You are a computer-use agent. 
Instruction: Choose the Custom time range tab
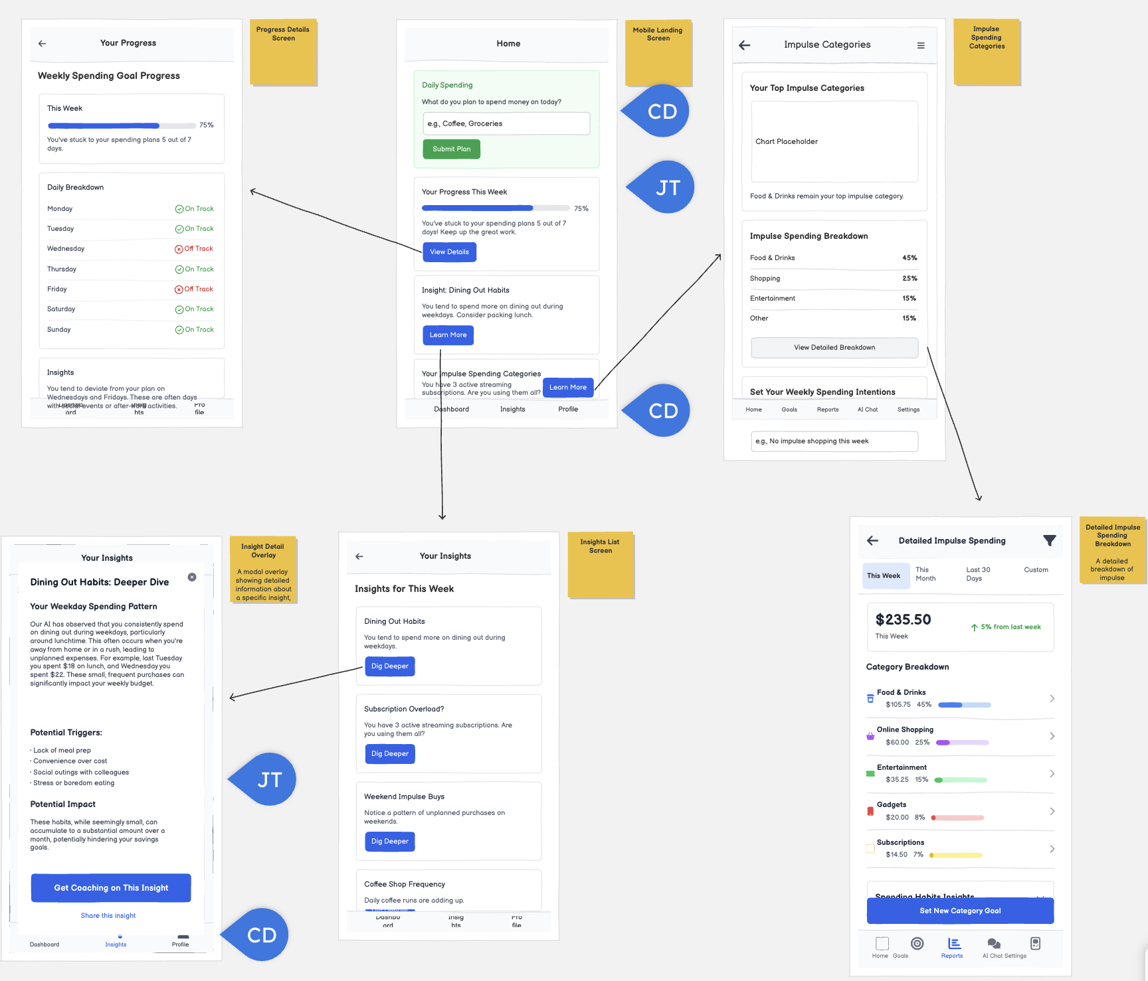pyautogui.click(x=1036, y=570)
